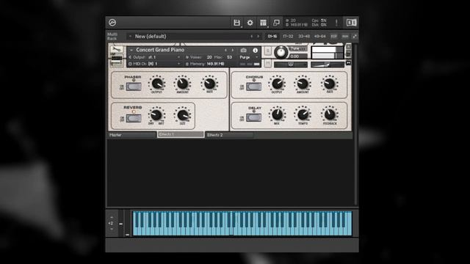Click the Chorus Amount knob
Screen dimensions: 470x264
pyautogui.click(x=303, y=84)
